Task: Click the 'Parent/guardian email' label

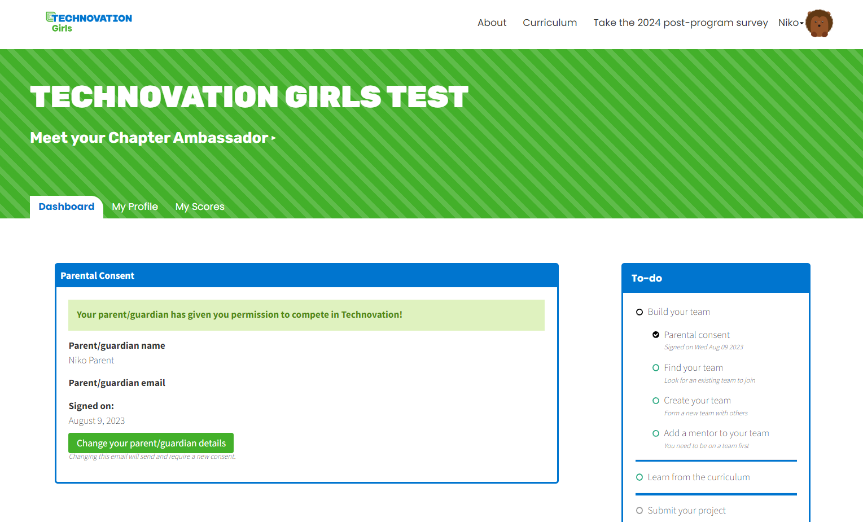Action: click(x=117, y=383)
